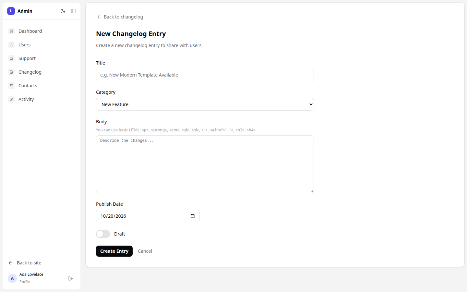
Task: Click the New Changelog Entry heading
Action: (131, 34)
